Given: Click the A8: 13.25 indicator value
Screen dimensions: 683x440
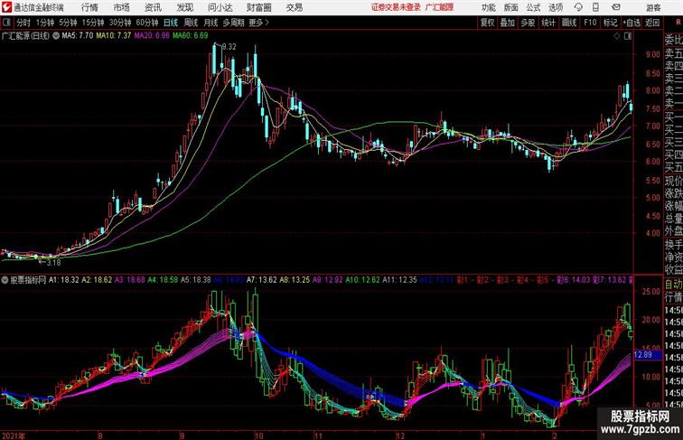Looking at the screenshot, I should [295, 280].
